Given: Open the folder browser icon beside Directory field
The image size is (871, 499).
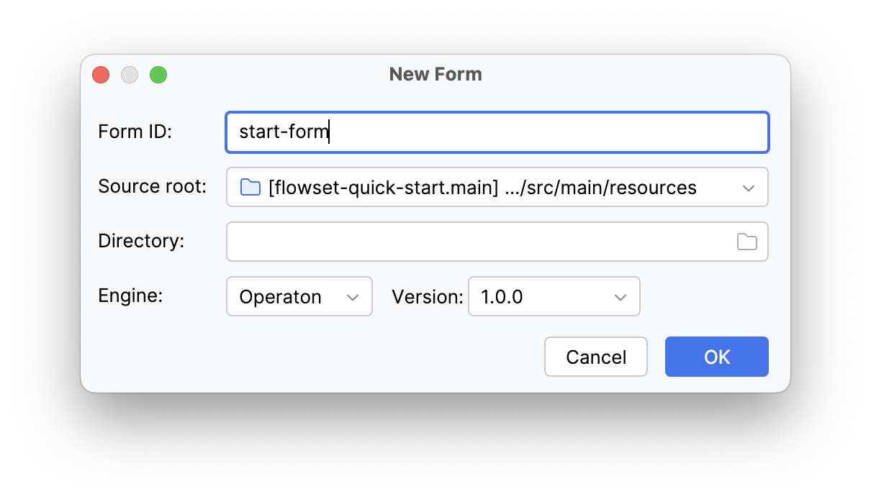Looking at the screenshot, I should coord(746,242).
